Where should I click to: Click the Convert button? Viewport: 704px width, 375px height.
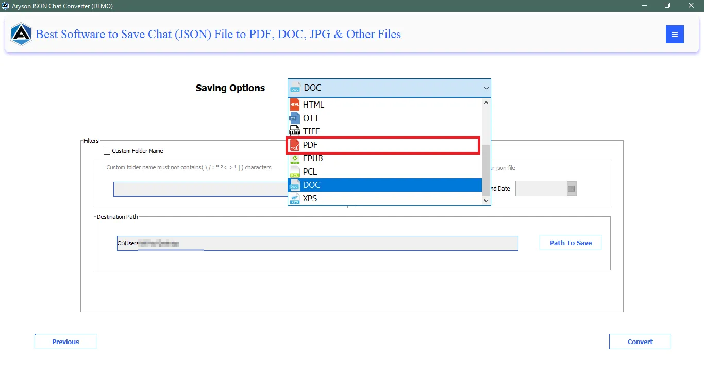pyautogui.click(x=640, y=341)
